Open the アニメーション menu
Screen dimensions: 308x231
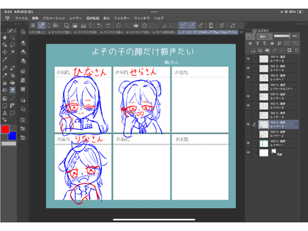(x=54, y=18)
